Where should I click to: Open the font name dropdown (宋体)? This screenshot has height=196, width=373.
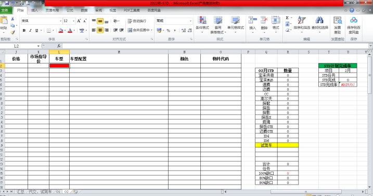(x=60, y=21)
